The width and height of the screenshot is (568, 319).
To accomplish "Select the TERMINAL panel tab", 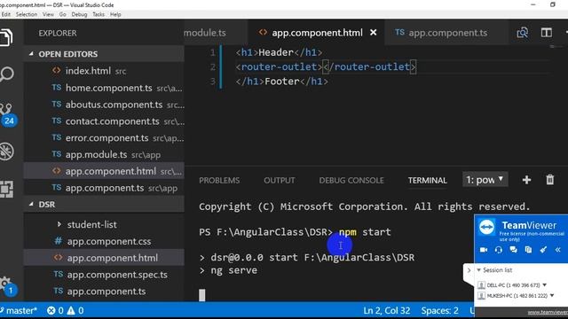I will [x=428, y=180].
